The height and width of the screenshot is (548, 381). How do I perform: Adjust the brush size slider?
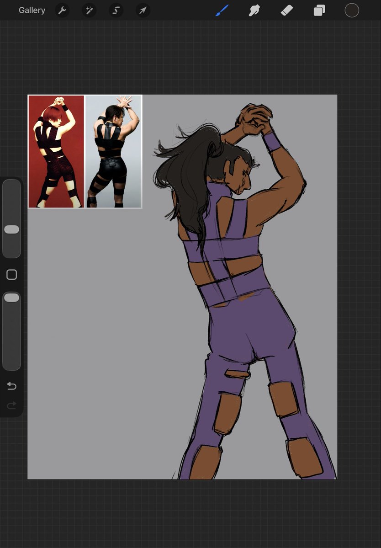[x=11, y=218]
